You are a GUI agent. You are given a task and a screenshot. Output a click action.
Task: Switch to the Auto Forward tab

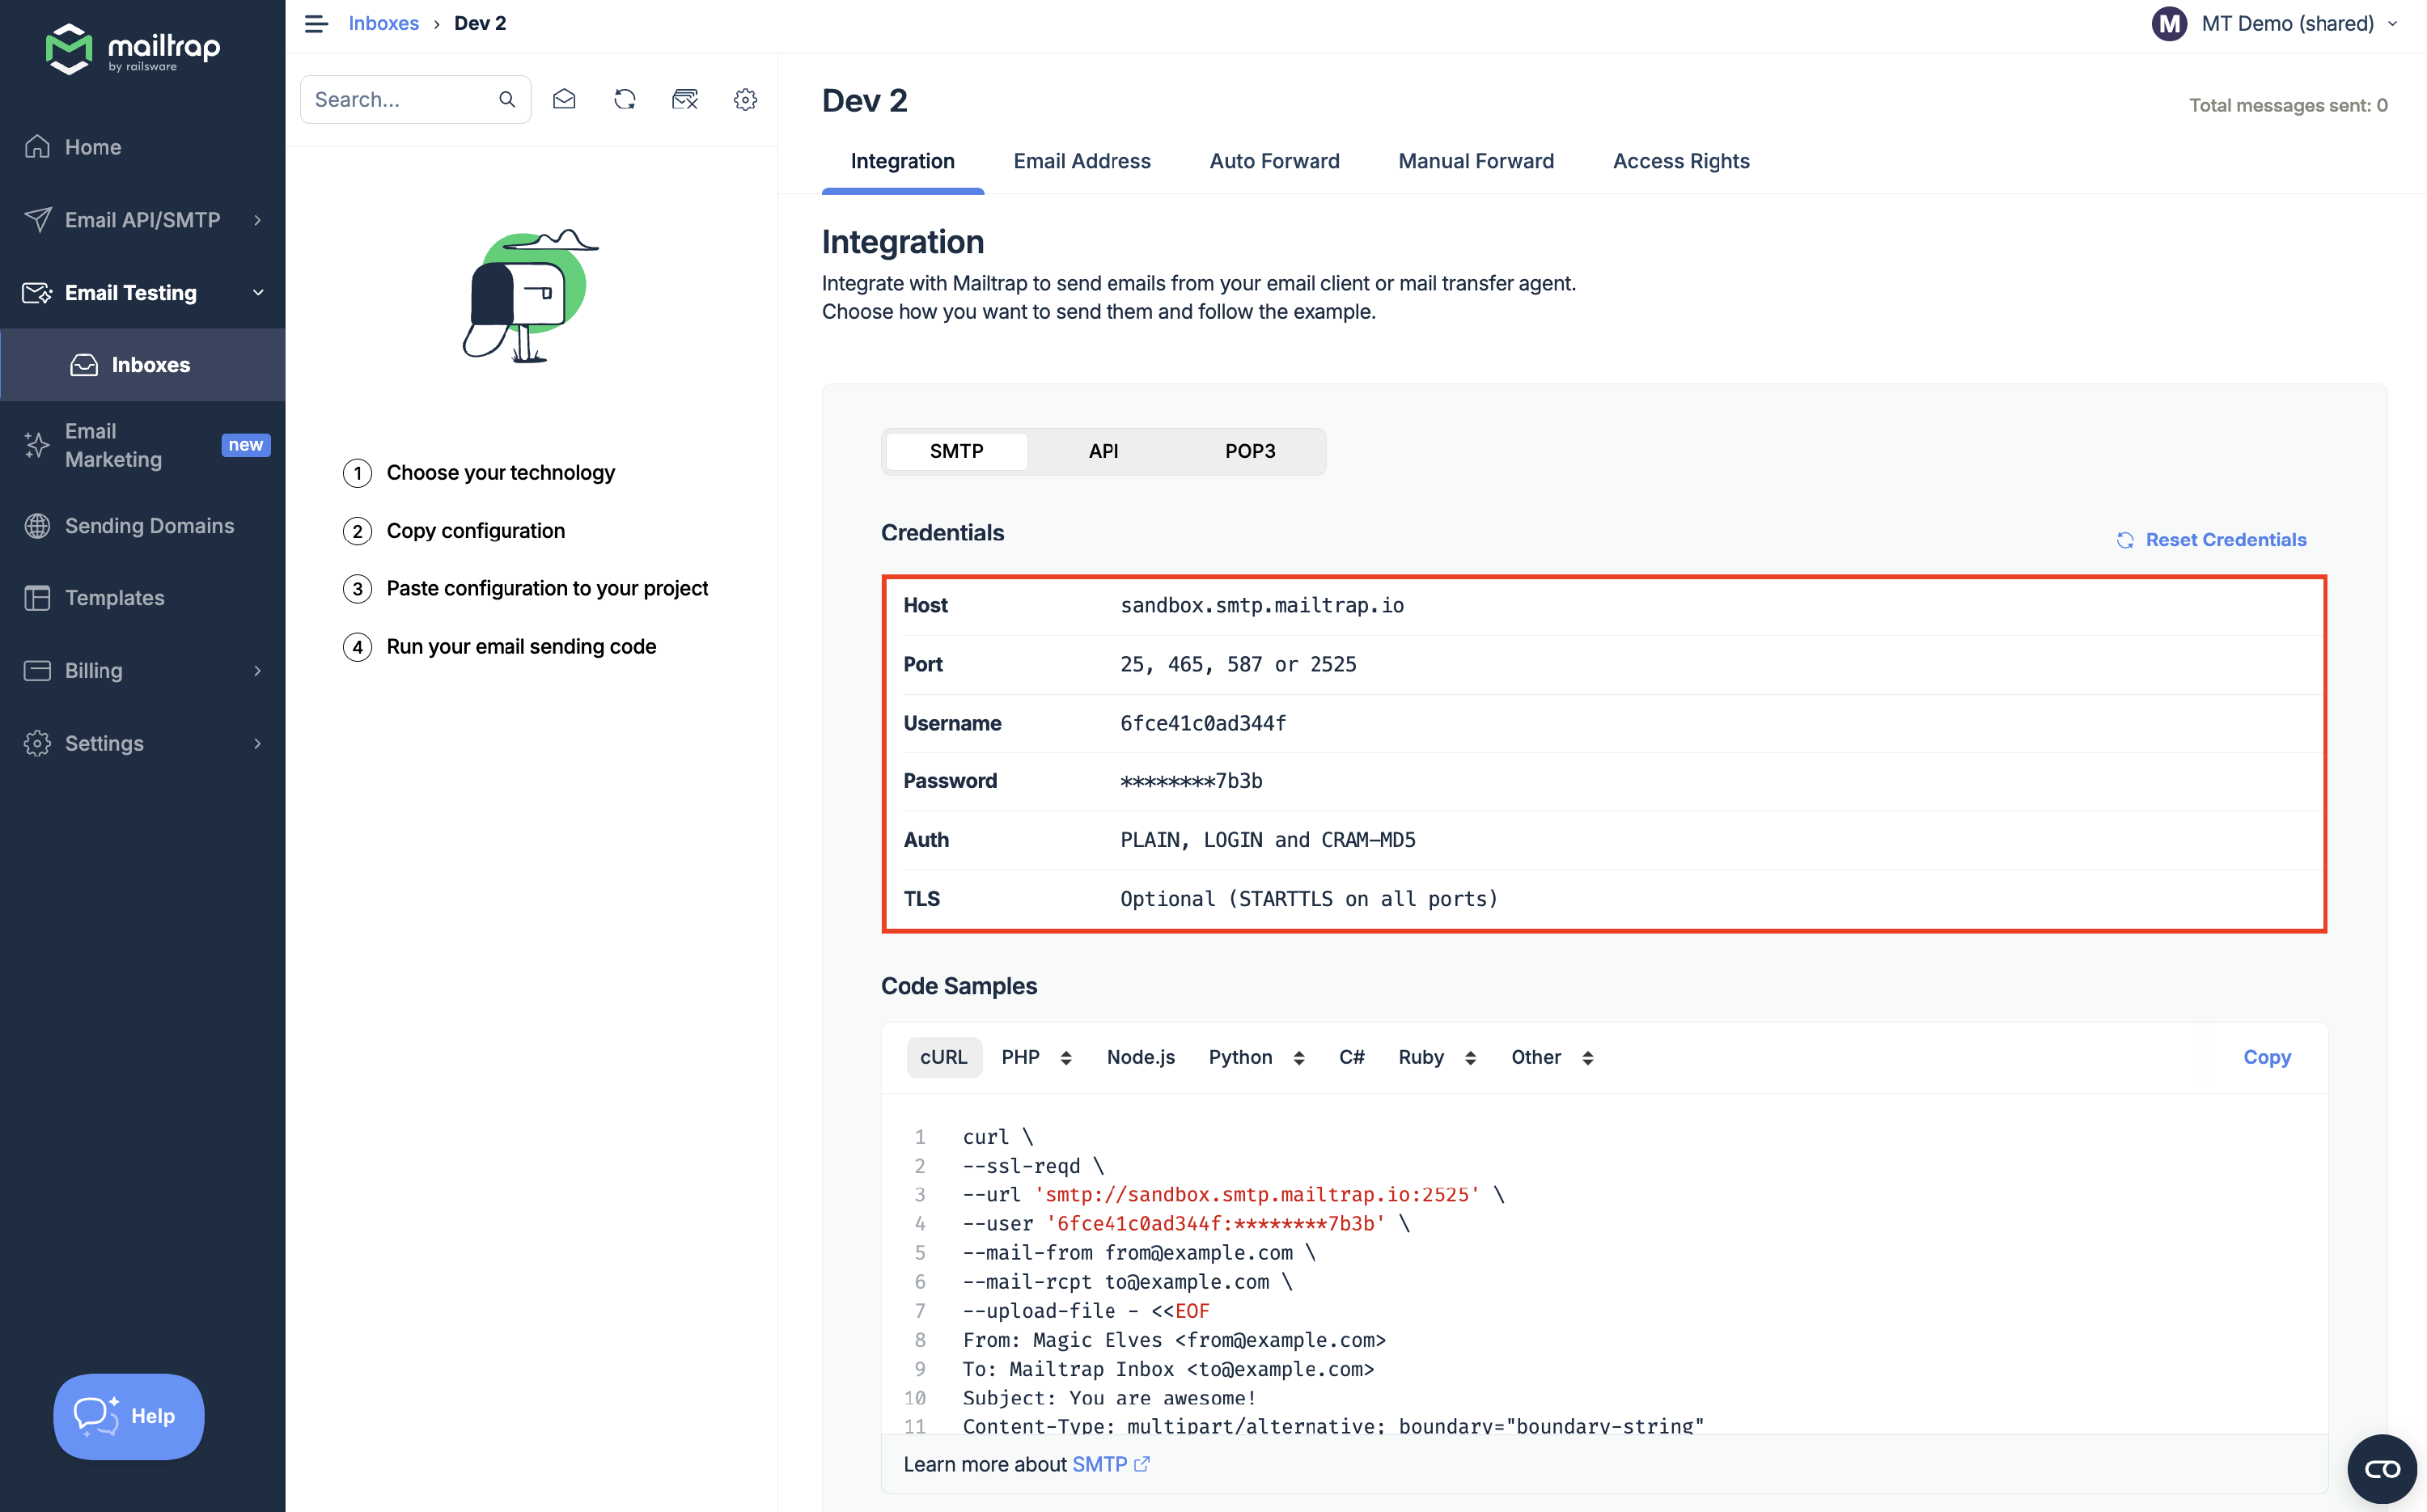pyautogui.click(x=1274, y=161)
